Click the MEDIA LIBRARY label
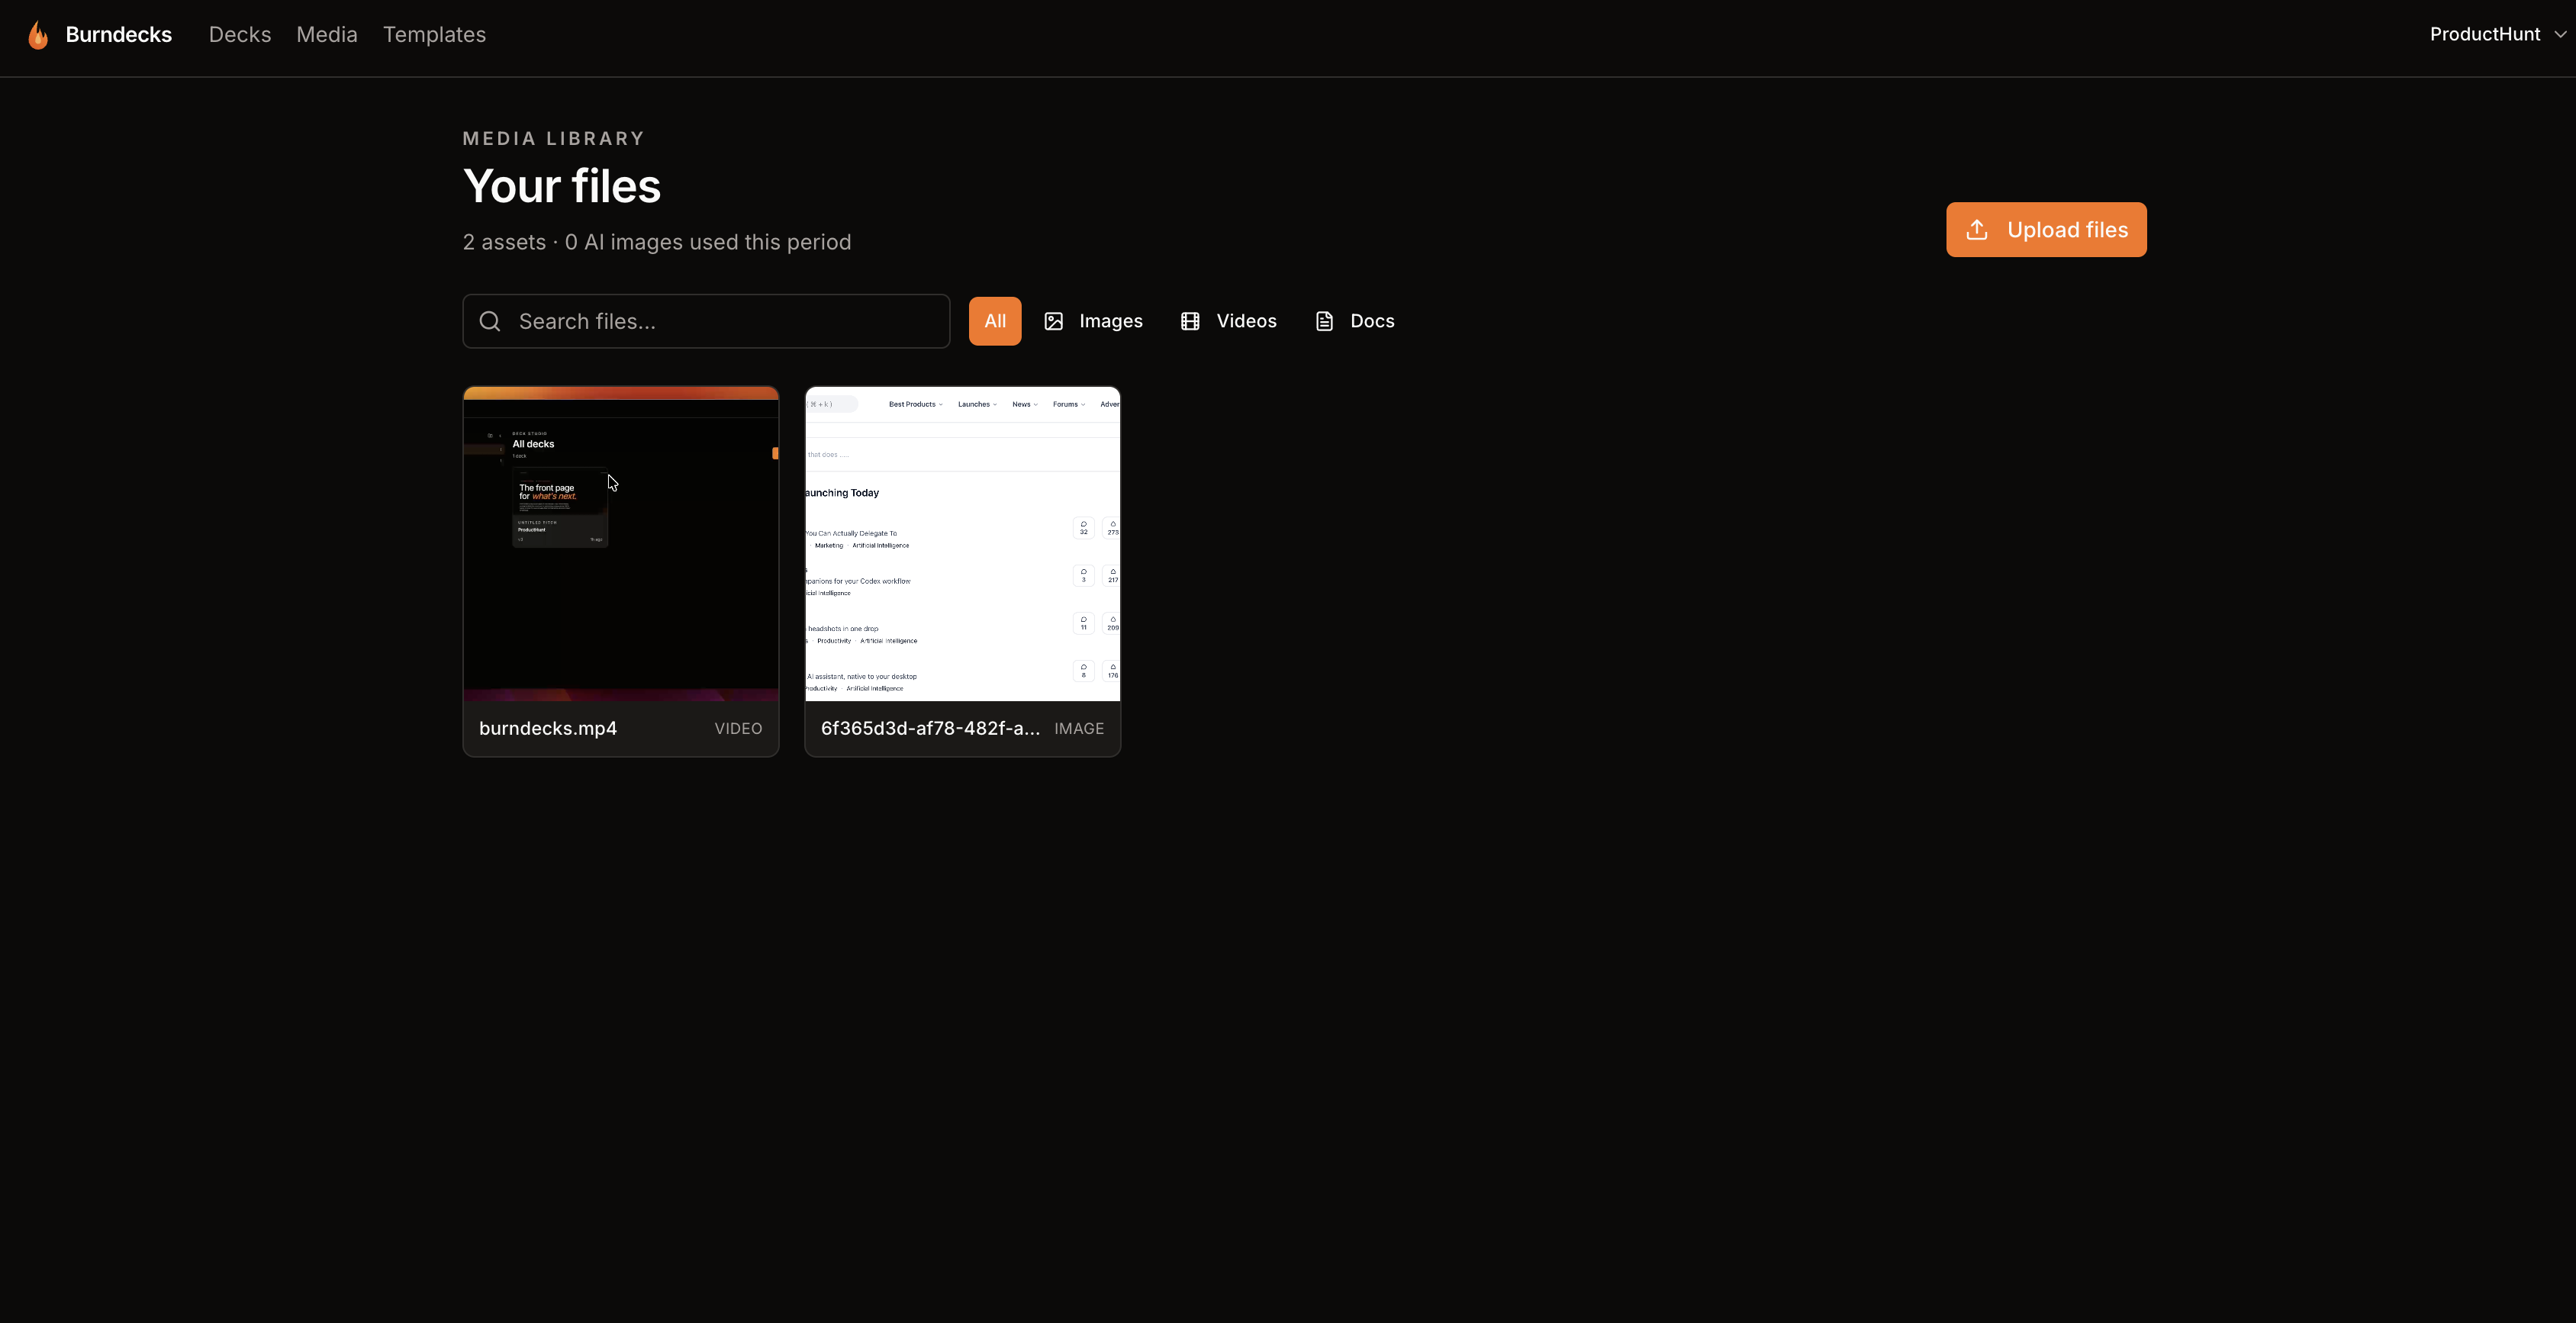 [x=554, y=139]
